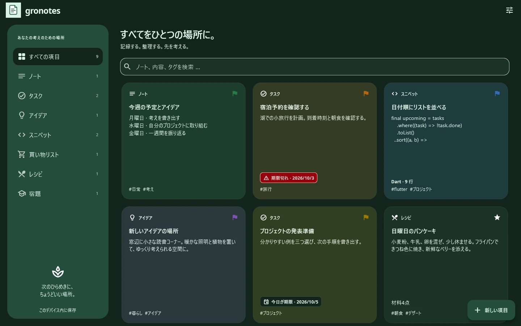Click the Dart · 9 行 label
The image size is (521, 326).
402,181
